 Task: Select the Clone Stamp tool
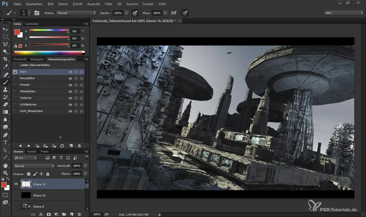tap(5, 90)
